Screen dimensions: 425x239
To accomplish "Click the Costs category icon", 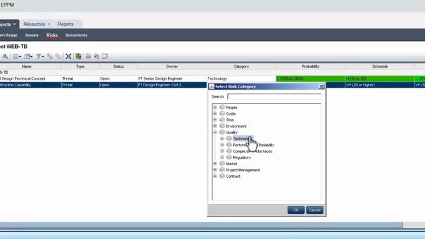I will tap(222, 114).
